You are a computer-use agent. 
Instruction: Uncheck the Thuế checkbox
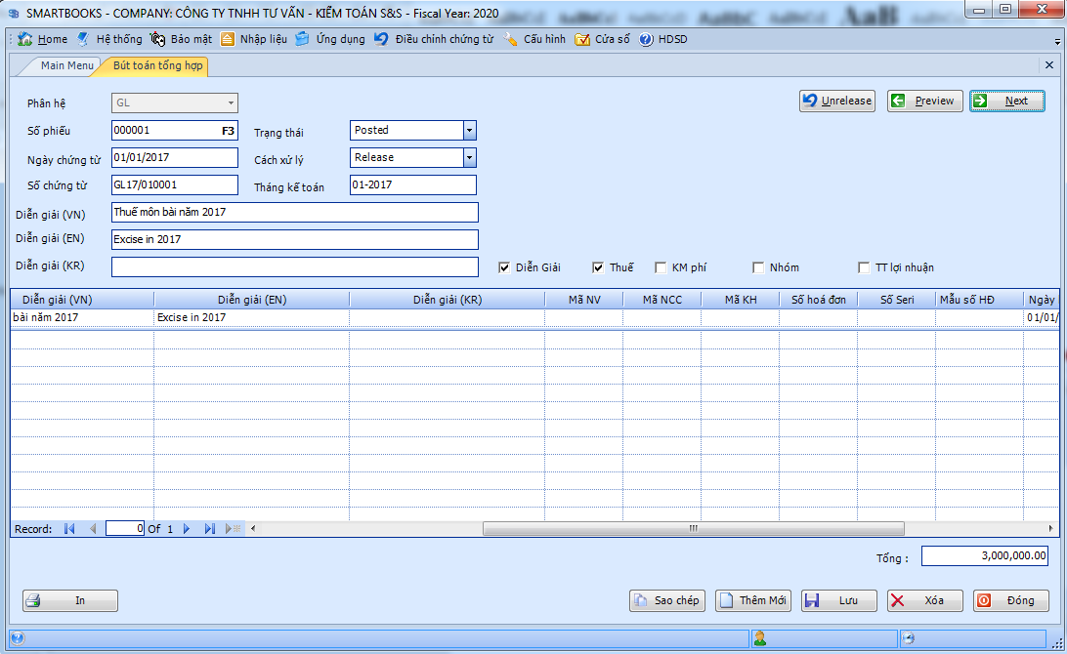(598, 267)
